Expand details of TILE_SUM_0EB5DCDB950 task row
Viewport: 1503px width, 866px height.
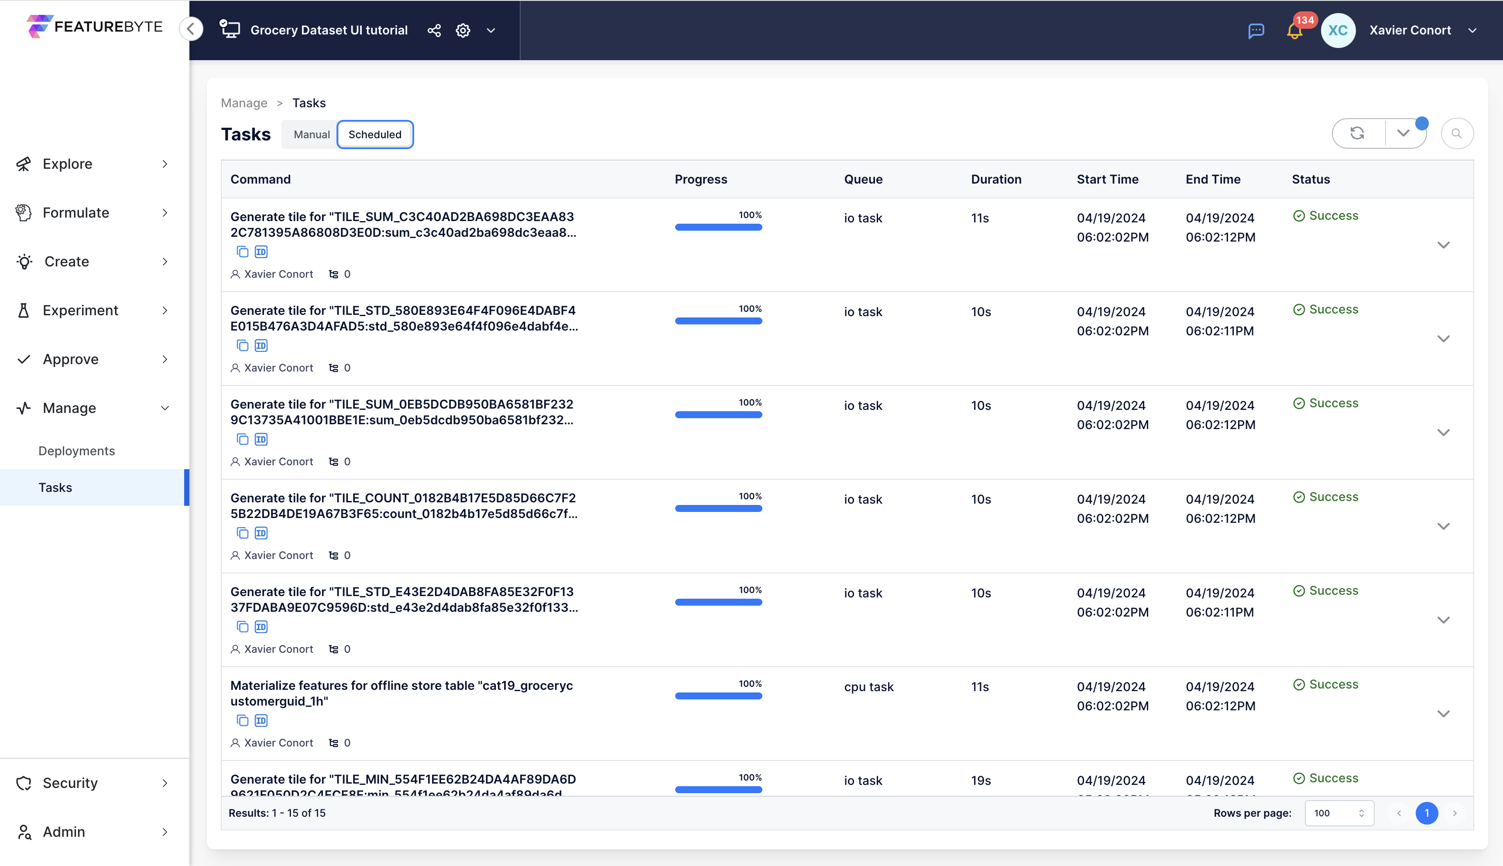[1443, 433]
